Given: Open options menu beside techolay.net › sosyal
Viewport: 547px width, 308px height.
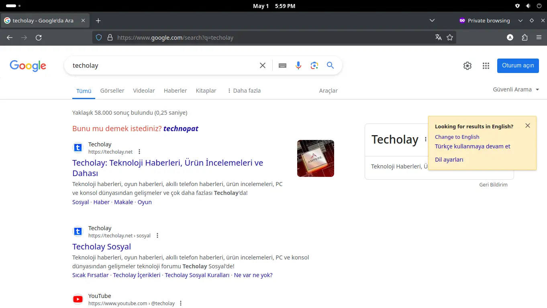Looking at the screenshot, I should pos(157,235).
